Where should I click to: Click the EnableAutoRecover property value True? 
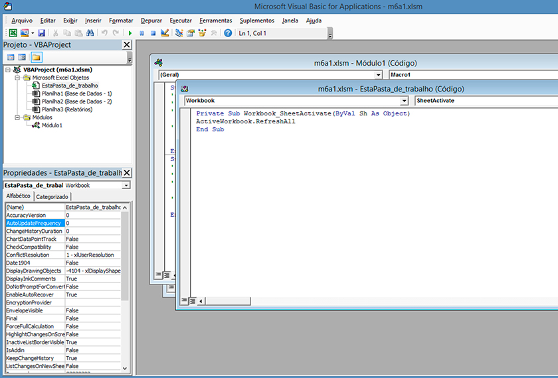[x=93, y=294]
